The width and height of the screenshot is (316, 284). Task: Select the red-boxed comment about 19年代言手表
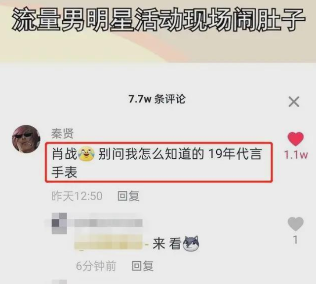coord(159,162)
